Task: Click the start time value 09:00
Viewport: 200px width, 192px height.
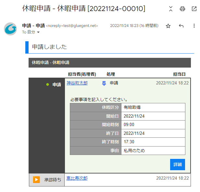Action: [153, 125]
